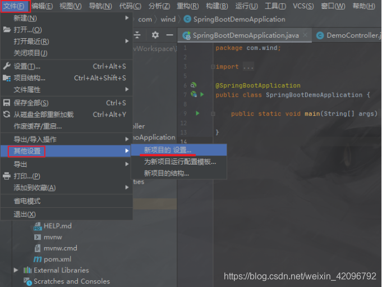Choose 打开...(O) from the File menu
Screen dimensions: 382x287
click(67, 30)
